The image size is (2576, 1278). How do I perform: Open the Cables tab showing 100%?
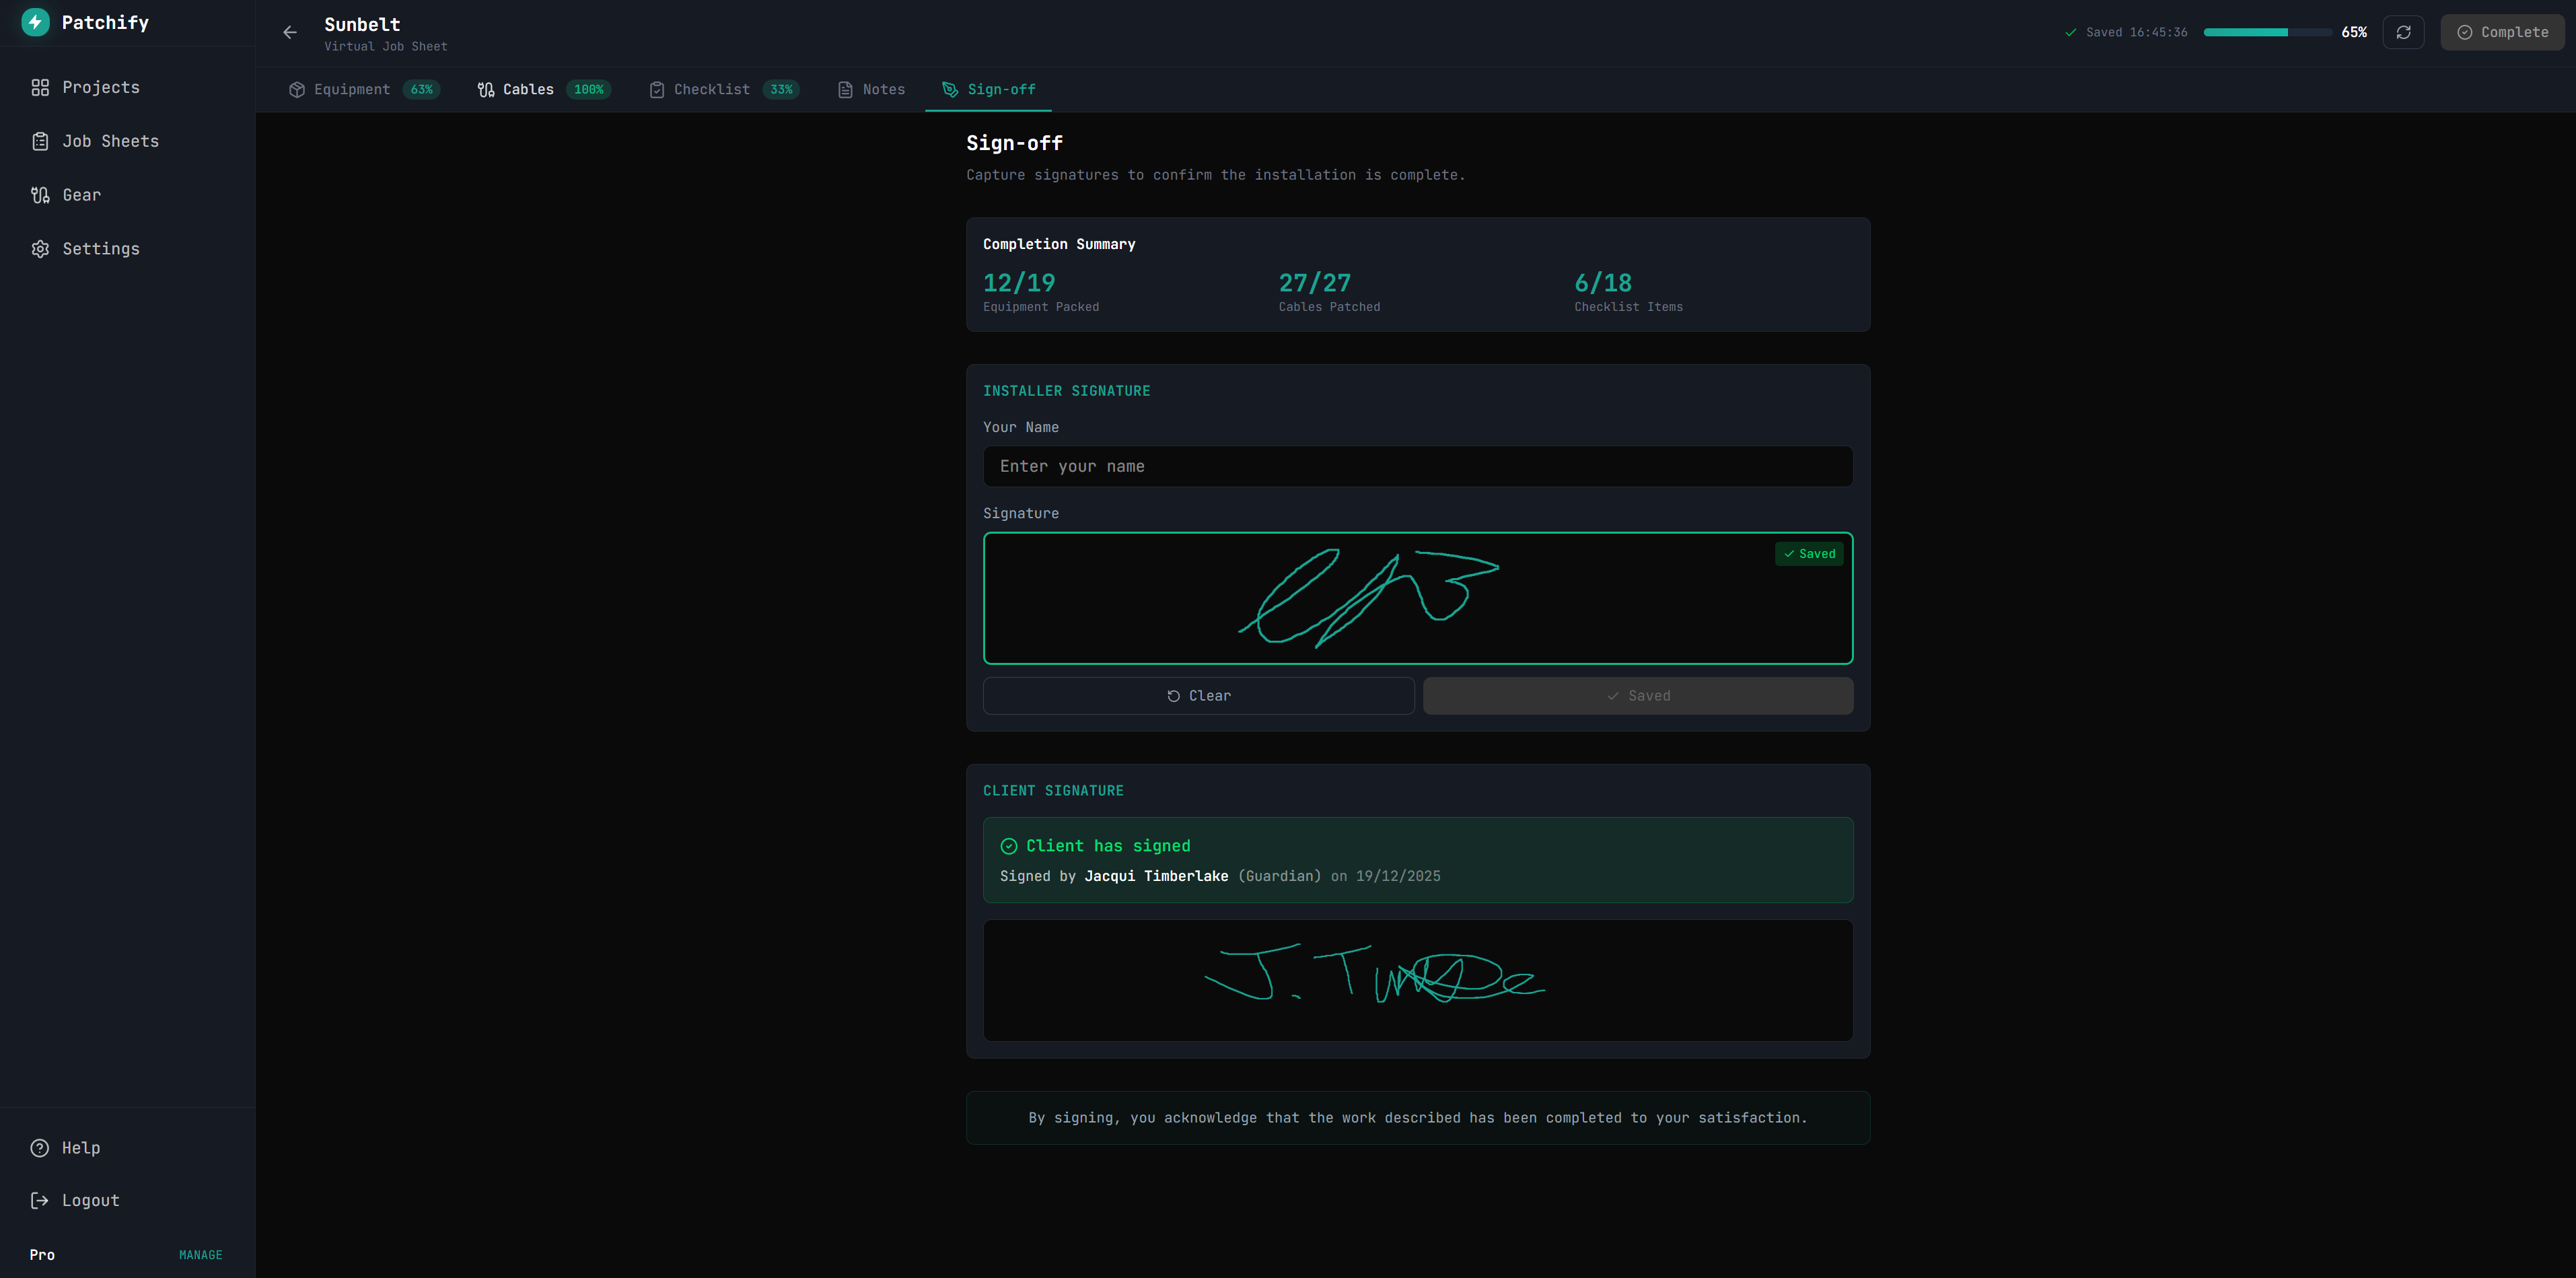point(529,89)
